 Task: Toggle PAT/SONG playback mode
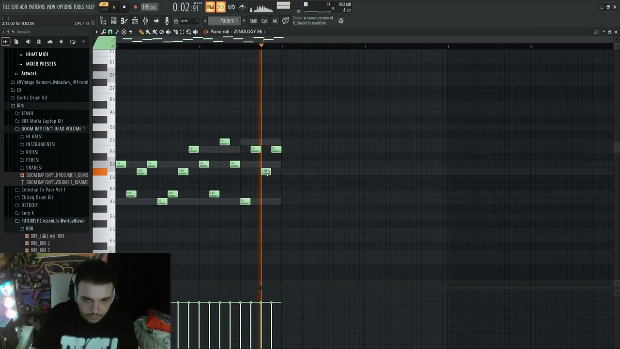click(x=104, y=7)
